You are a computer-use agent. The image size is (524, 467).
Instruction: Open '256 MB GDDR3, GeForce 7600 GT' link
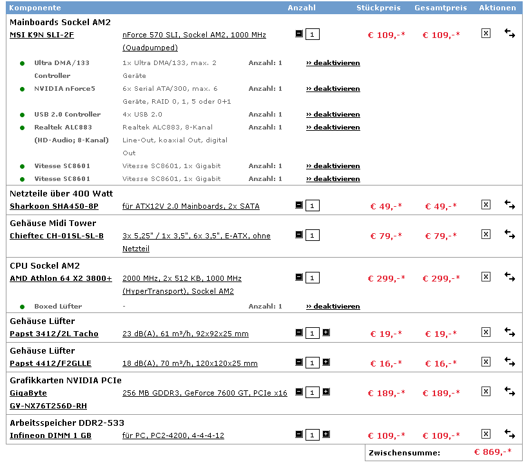click(205, 393)
